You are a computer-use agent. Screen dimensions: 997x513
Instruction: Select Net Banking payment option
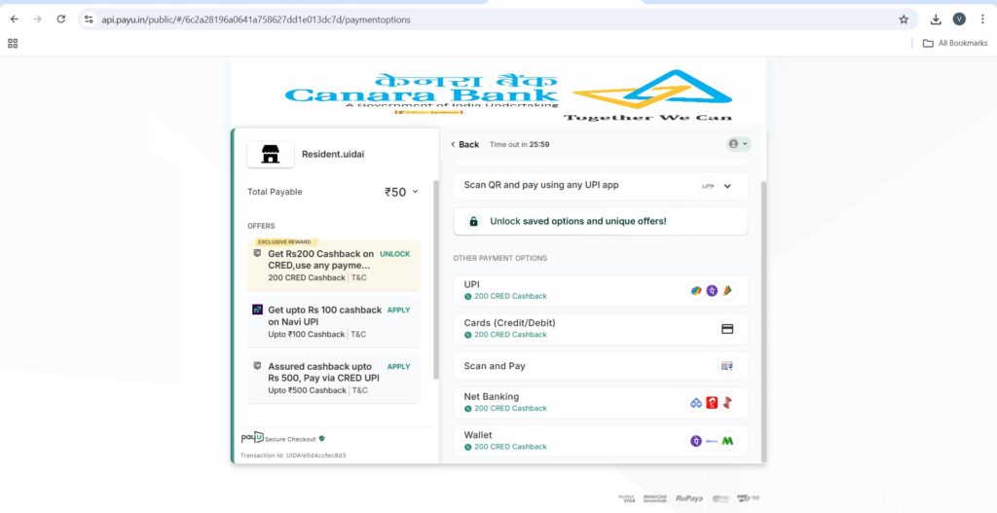[600, 402]
